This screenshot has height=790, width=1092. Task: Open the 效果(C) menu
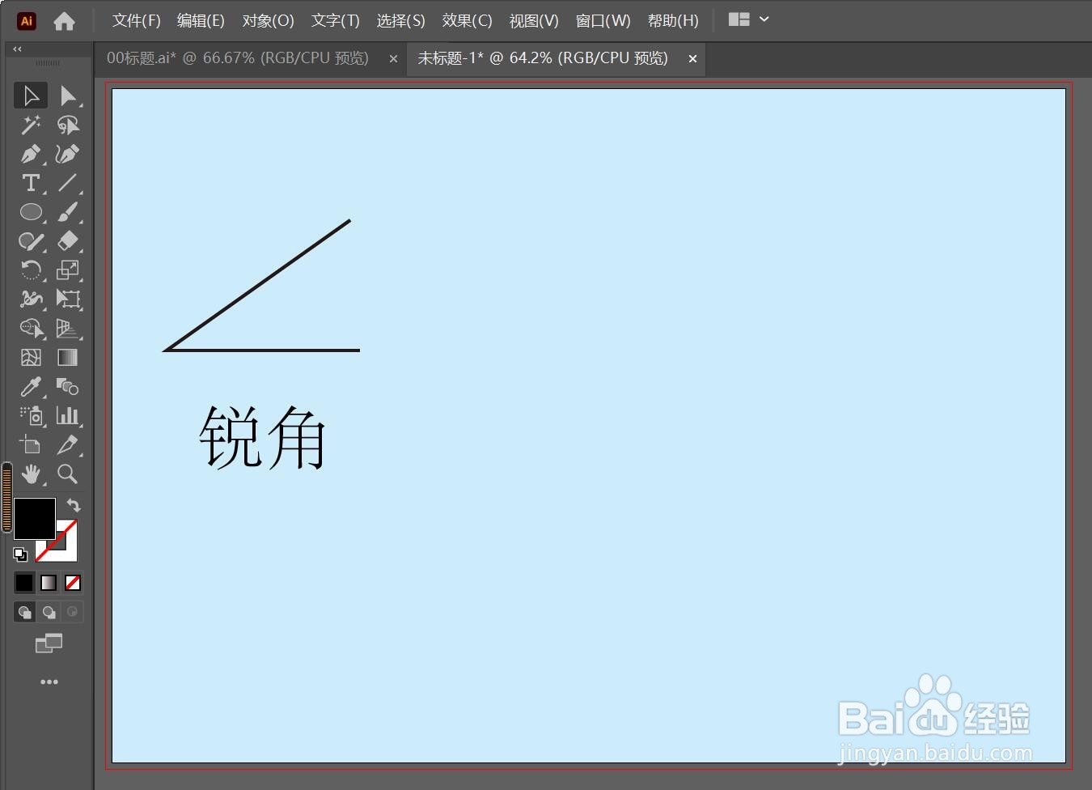[x=467, y=20]
